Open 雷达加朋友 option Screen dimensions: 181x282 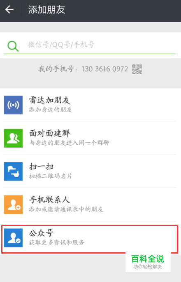(90, 105)
